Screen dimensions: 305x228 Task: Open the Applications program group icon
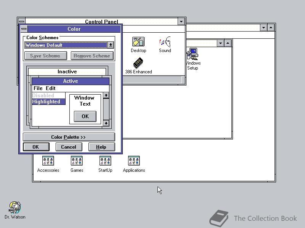click(x=134, y=164)
